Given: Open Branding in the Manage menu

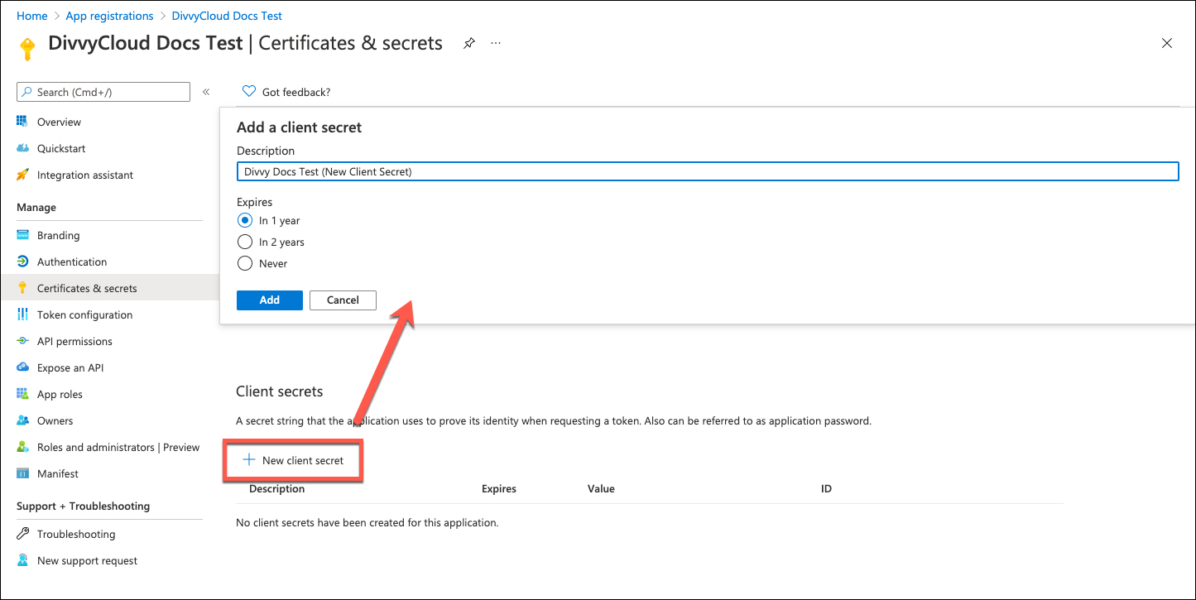Looking at the screenshot, I should point(58,235).
